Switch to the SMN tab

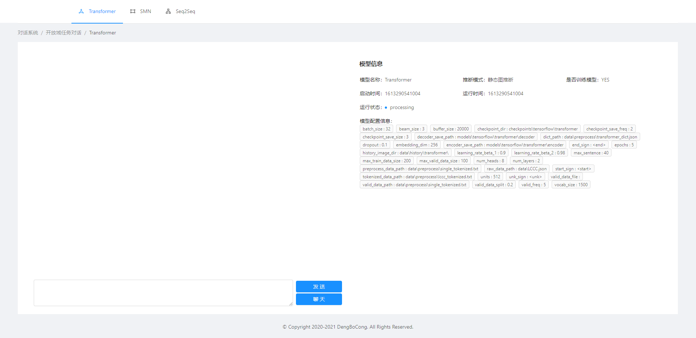[141, 12]
